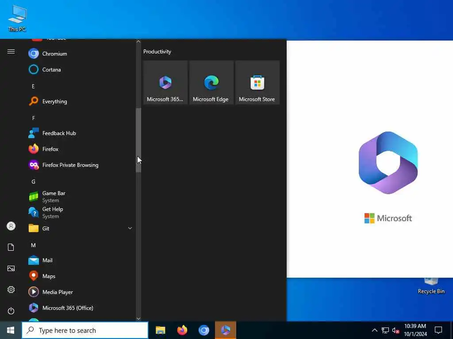453x339 pixels.
Task: Open Chromium from the Start app list
Action: point(81,53)
